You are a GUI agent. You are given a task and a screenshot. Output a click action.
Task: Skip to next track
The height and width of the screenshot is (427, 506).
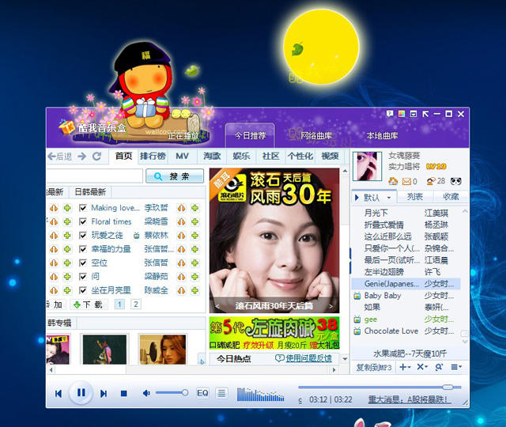(x=104, y=394)
